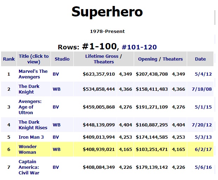This screenshot has height=180, width=218.
Task: Open WB studio link in Wonder Woman row
Action: tap(57, 150)
